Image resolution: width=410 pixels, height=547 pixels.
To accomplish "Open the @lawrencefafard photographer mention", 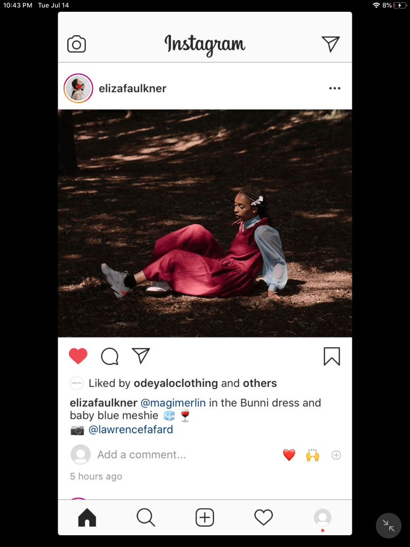I will (131, 429).
